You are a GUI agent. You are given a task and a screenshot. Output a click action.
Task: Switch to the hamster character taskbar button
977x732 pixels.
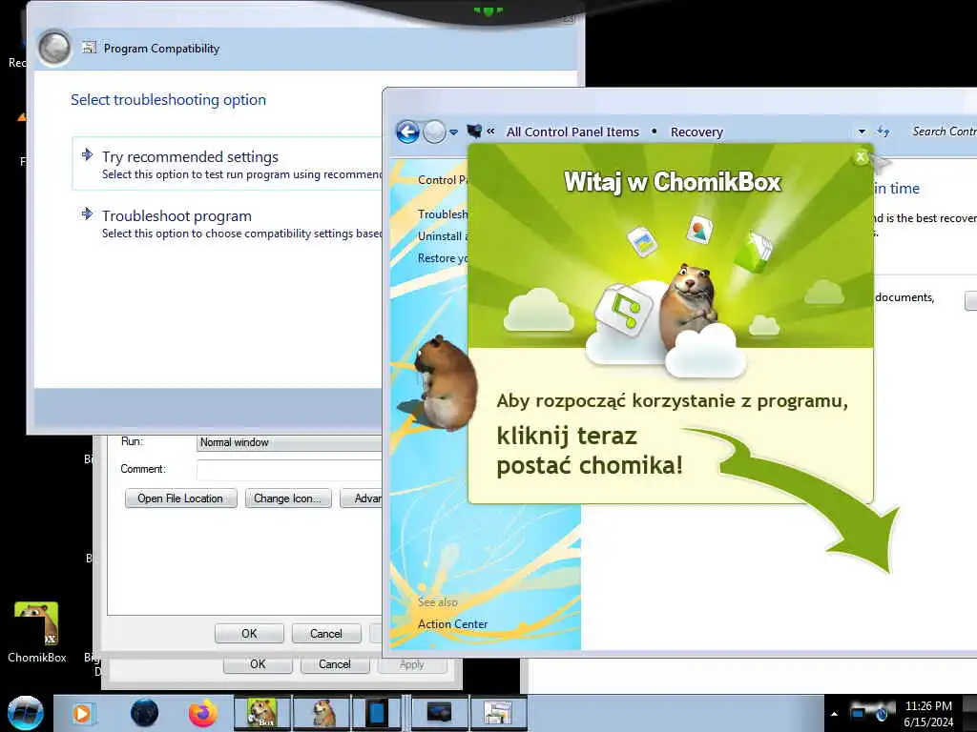pyautogui.click(x=322, y=713)
